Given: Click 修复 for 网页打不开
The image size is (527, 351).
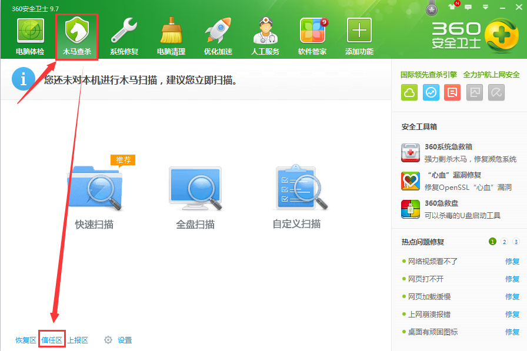Looking at the screenshot, I should (x=512, y=279).
